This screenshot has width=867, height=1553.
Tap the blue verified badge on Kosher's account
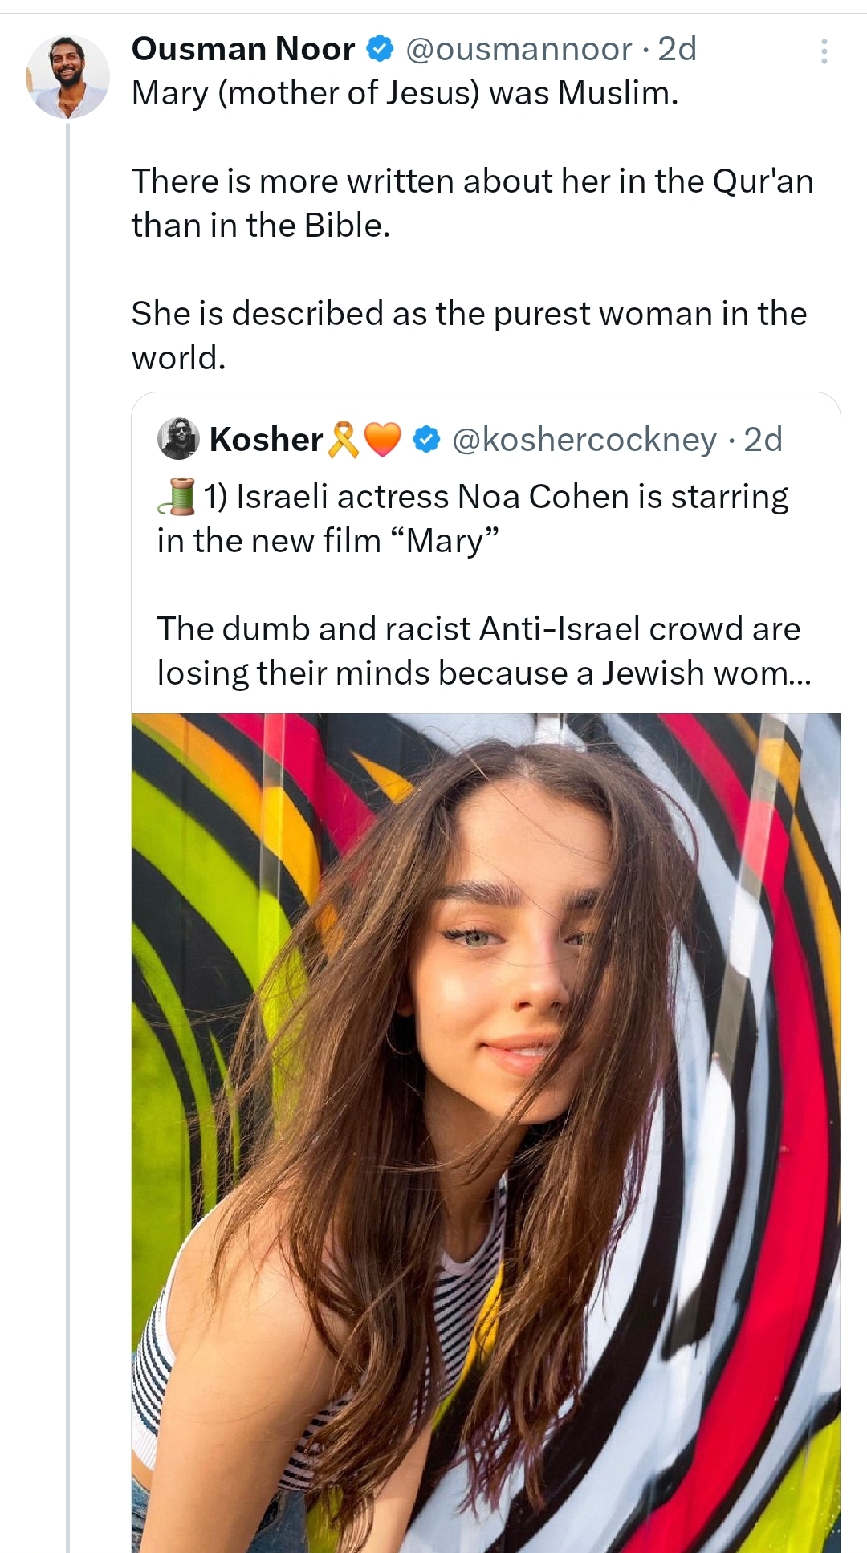tap(426, 440)
